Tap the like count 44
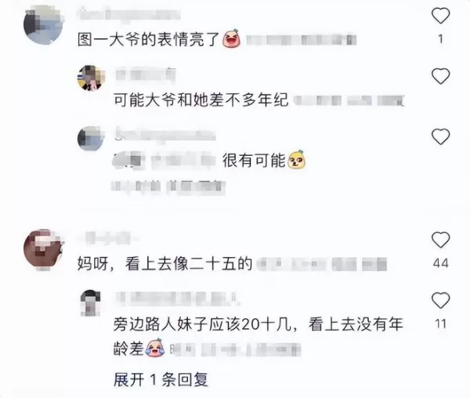 (440, 263)
